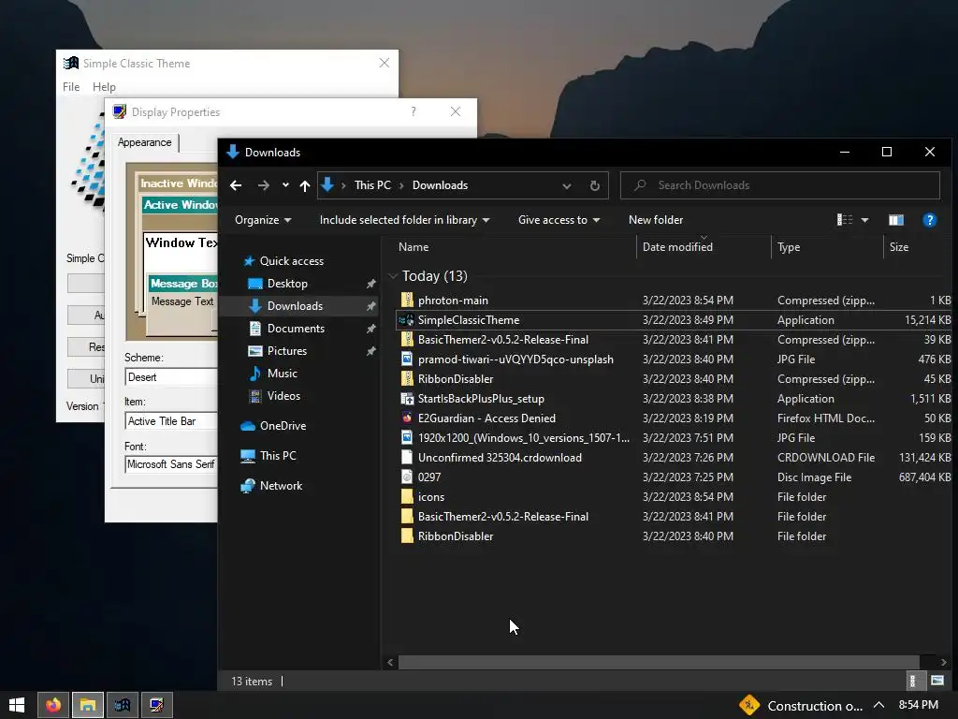
Task: Open Item dropdown showing Active Title Bar
Action: point(171,421)
